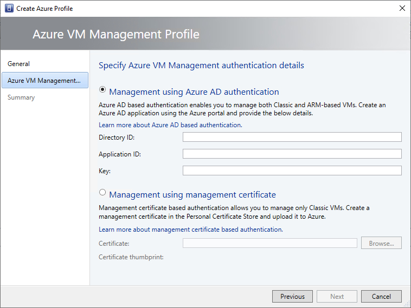Click the 'Application ID:' label
Screen dimensions: 411x308
pos(120,154)
